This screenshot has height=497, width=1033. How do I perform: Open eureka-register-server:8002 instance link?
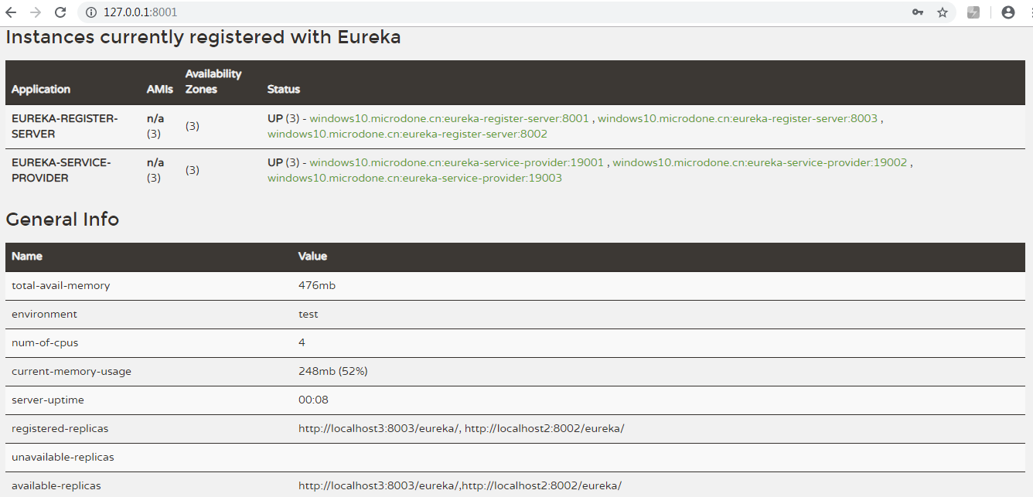pyautogui.click(x=407, y=134)
